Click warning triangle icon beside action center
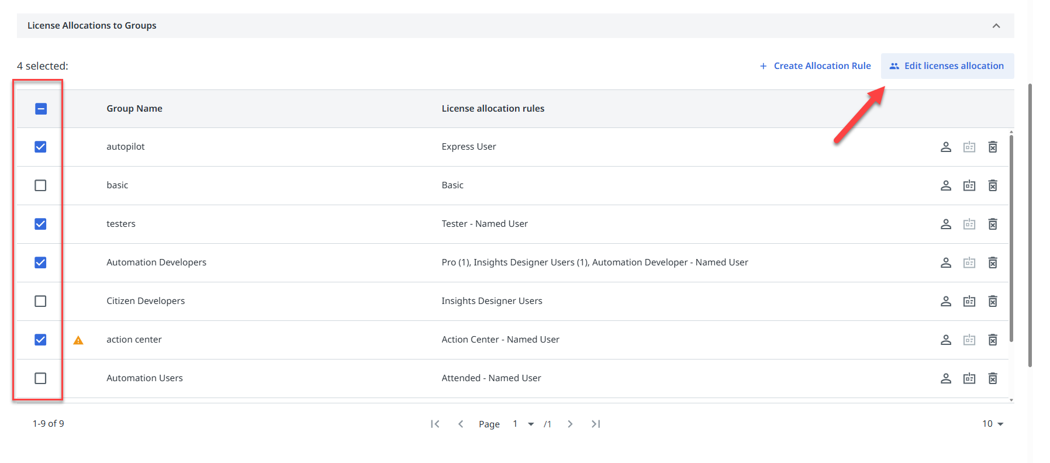1050x463 pixels. pyautogui.click(x=78, y=340)
